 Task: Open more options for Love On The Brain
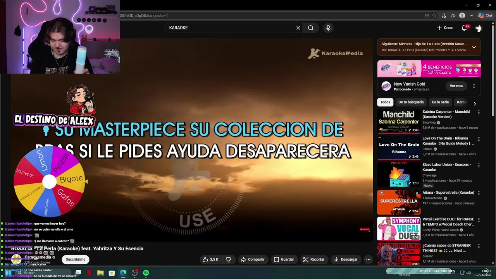(x=479, y=139)
